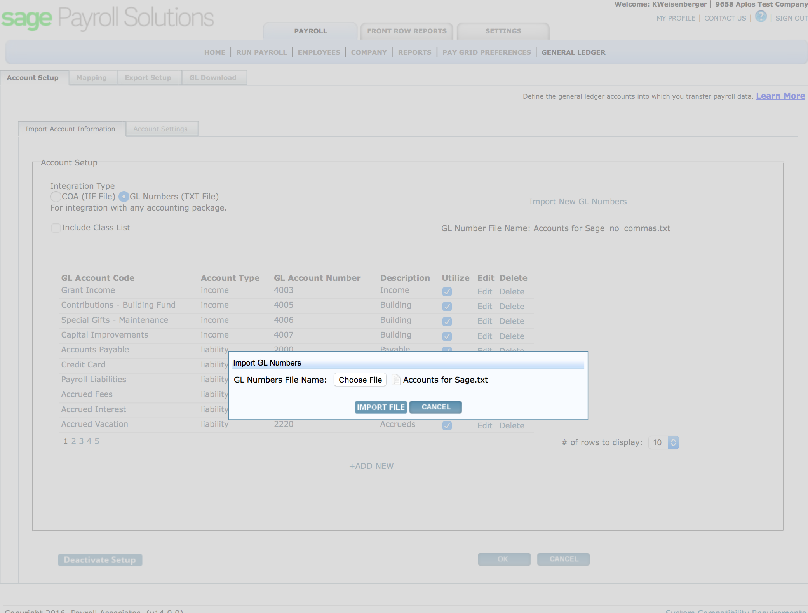This screenshot has width=808, height=613.
Task: Delete the Special Gifts - Maintenance row
Action: [x=512, y=321]
